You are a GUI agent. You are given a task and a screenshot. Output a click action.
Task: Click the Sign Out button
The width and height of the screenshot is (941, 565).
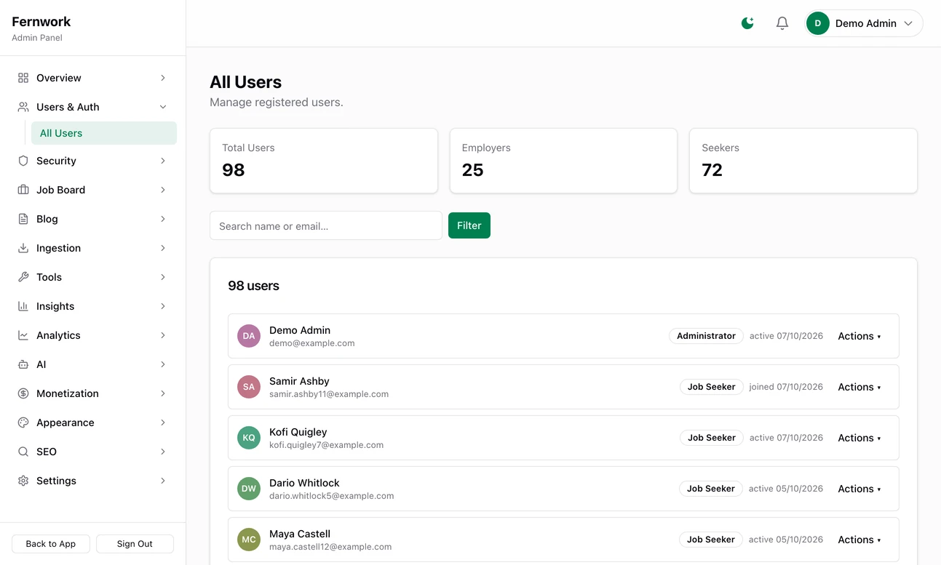(135, 544)
